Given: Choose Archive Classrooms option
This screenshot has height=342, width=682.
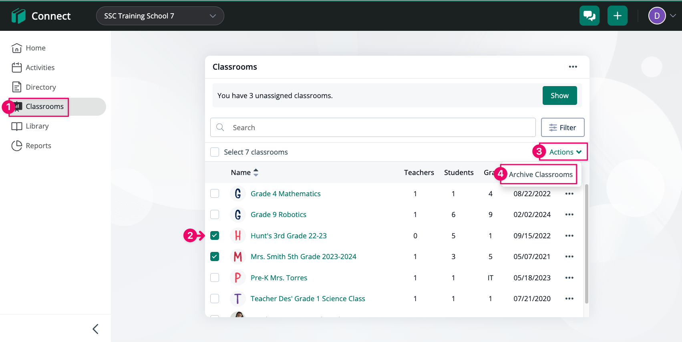Looking at the screenshot, I should (x=540, y=175).
